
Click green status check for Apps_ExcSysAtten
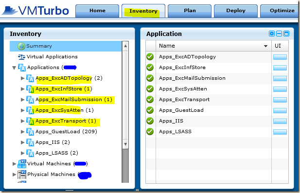[x=150, y=89]
